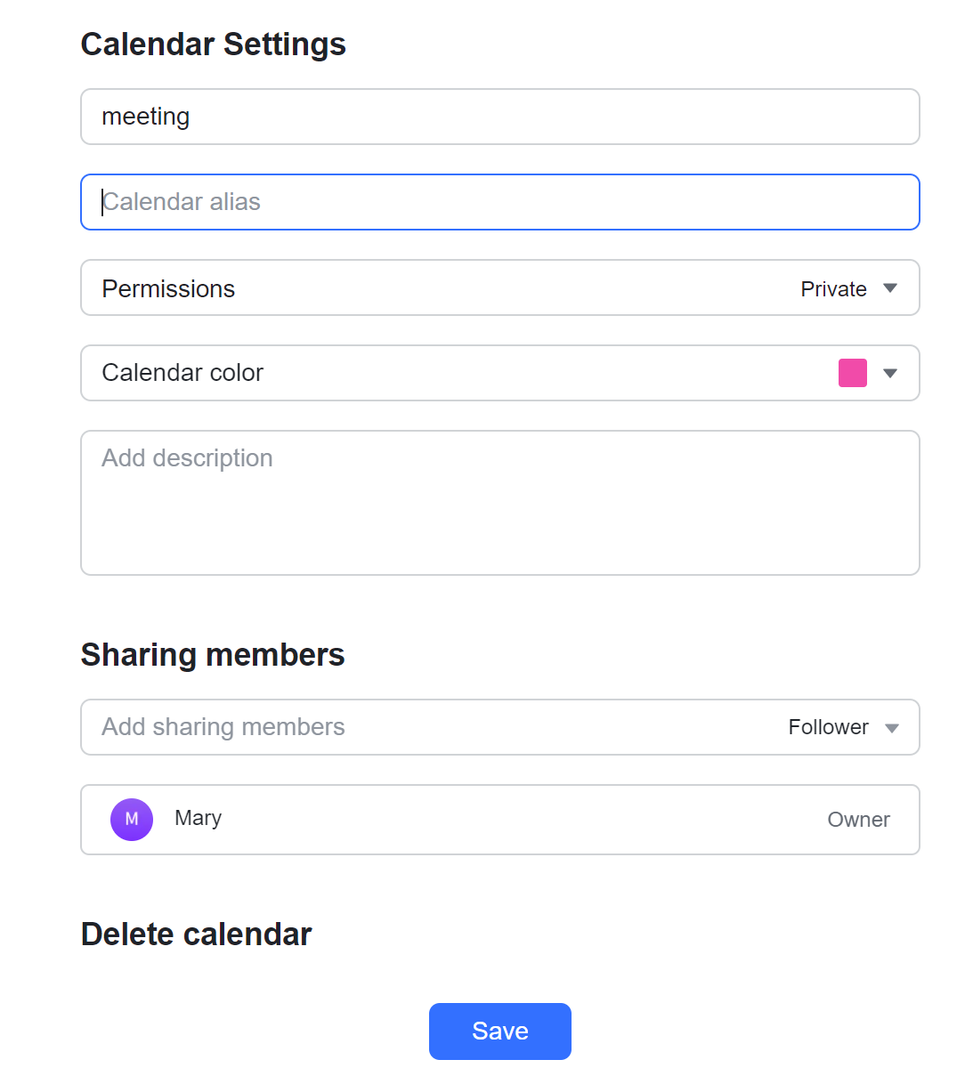
Task: Click the Delete calendar heading
Action: pos(196,934)
